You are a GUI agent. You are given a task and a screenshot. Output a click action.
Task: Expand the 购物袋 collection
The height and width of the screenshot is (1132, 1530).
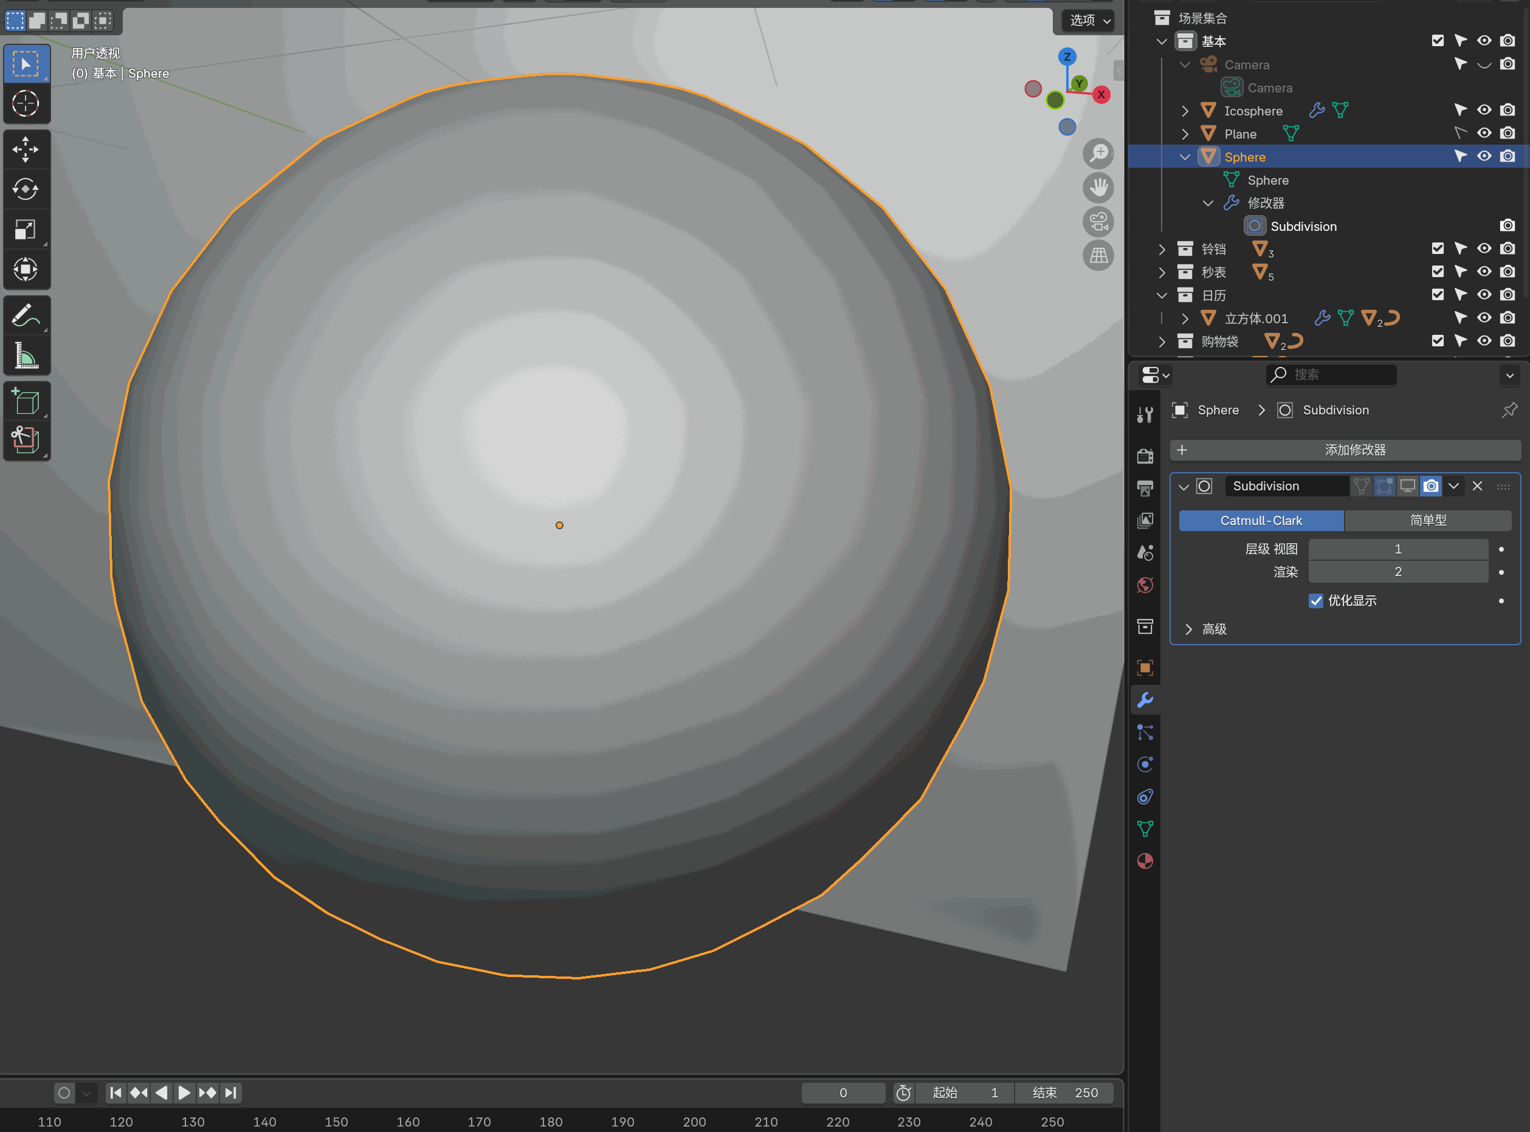coord(1161,341)
